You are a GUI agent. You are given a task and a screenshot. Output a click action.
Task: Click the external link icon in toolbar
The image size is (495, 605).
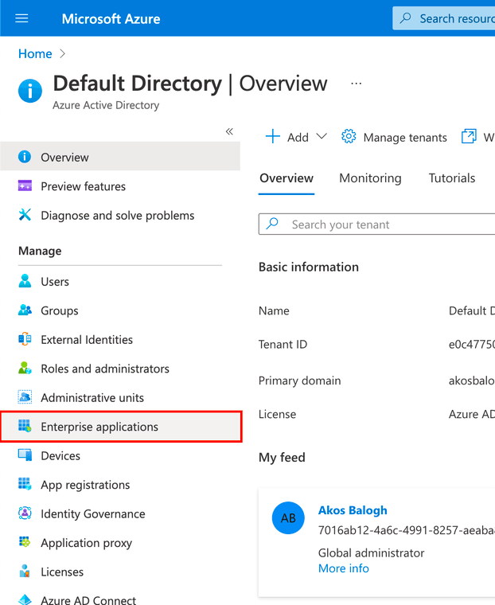pyautogui.click(x=469, y=136)
